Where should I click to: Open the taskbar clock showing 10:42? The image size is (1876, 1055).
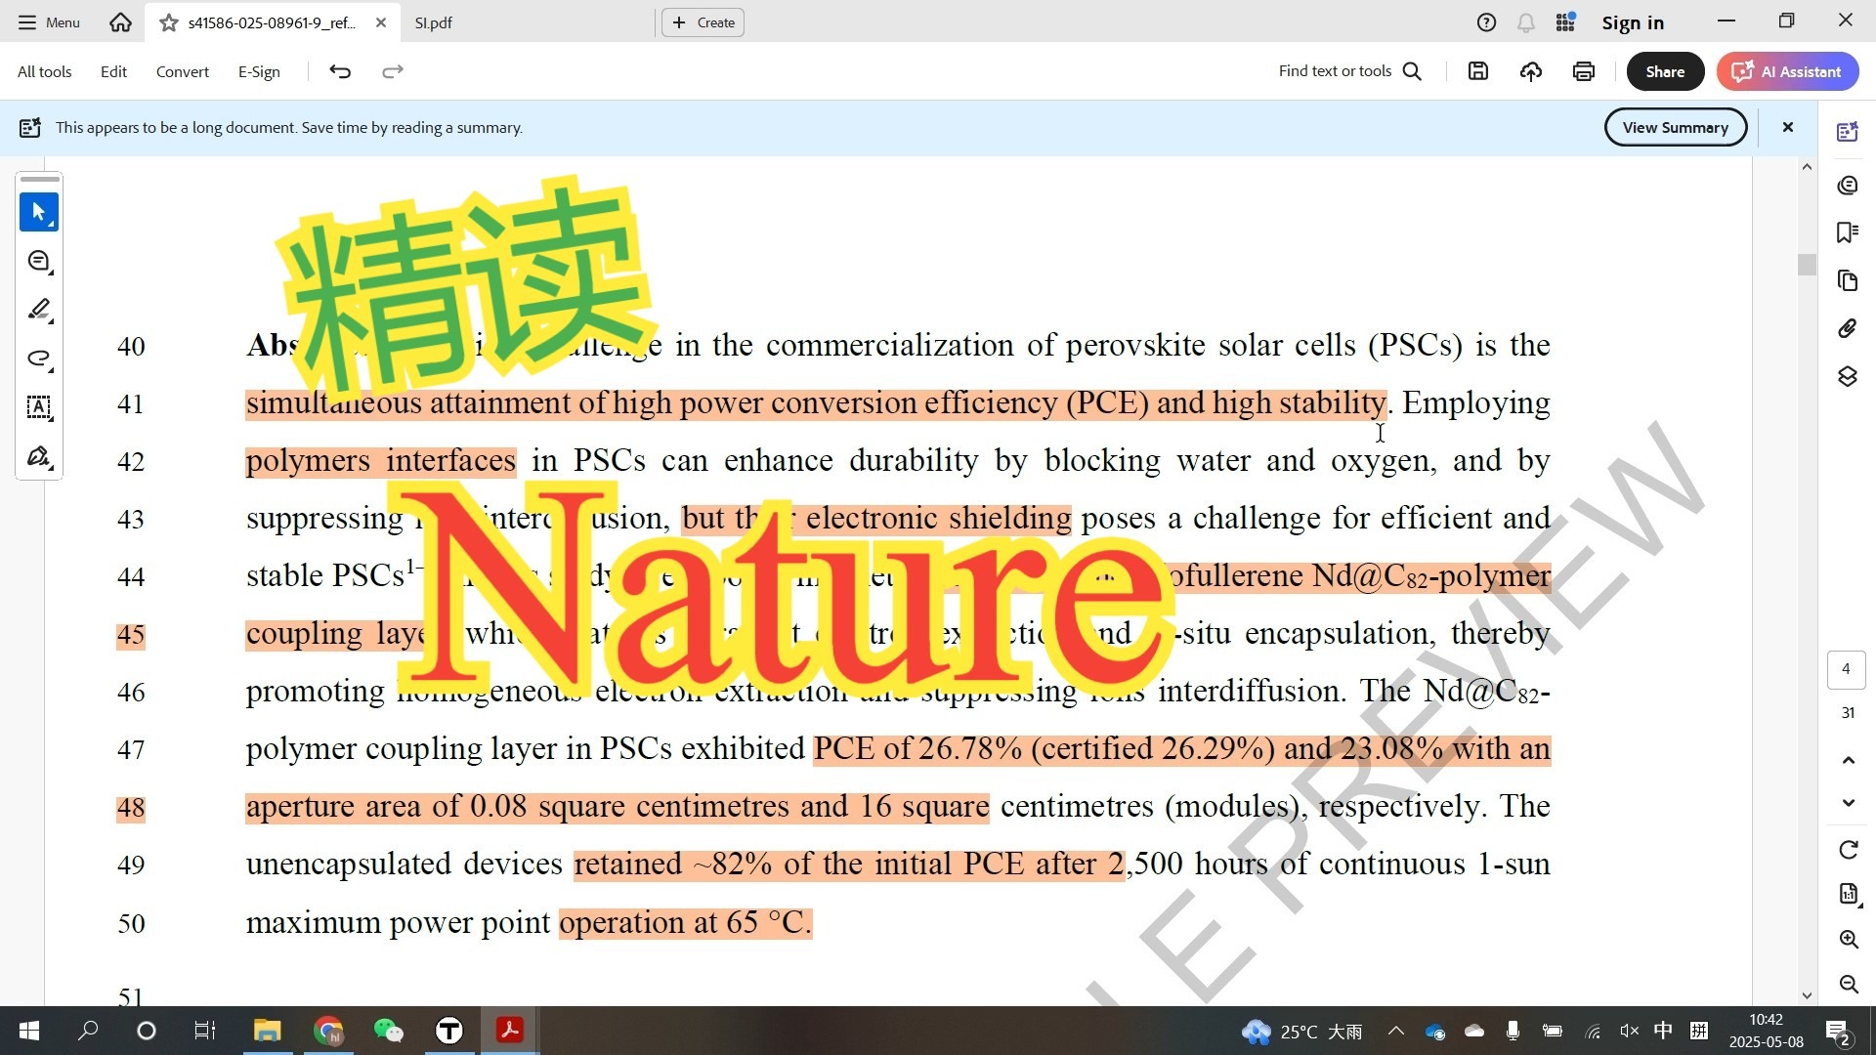tap(1766, 1031)
